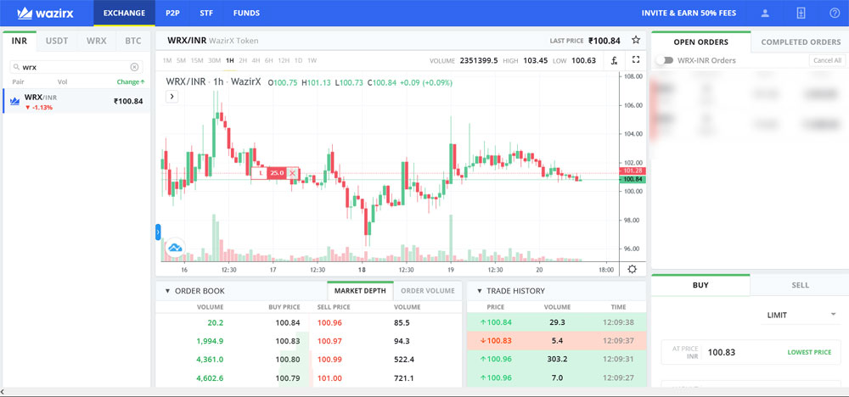Set chart interval to 4H
Image resolution: width=849 pixels, height=397 pixels.
(x=256, y=60)
